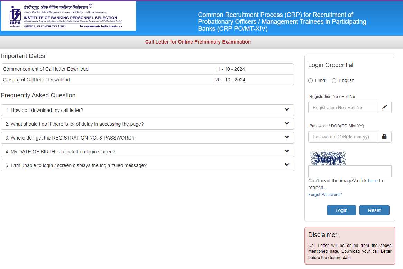Click 'Commencement of Call letter Download' cell

[107, 69]
